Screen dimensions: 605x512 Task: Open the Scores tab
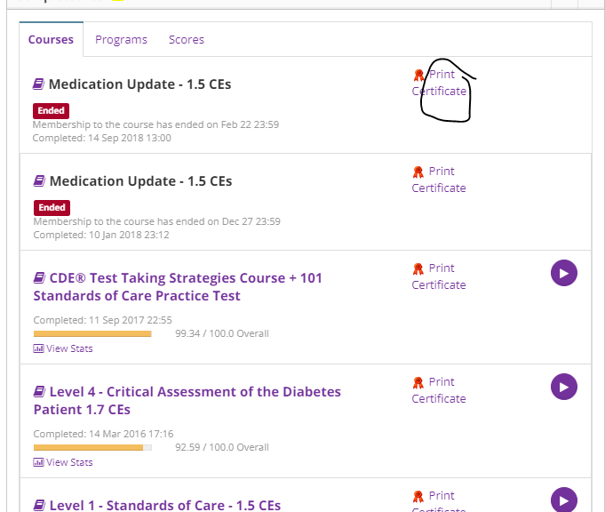[187, 39]
